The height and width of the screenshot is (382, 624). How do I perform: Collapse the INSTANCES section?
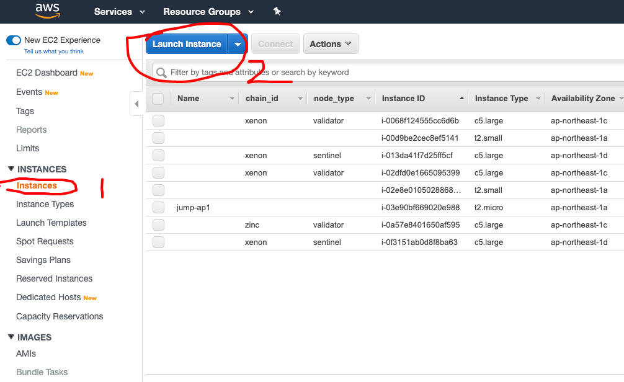[11, 169]
